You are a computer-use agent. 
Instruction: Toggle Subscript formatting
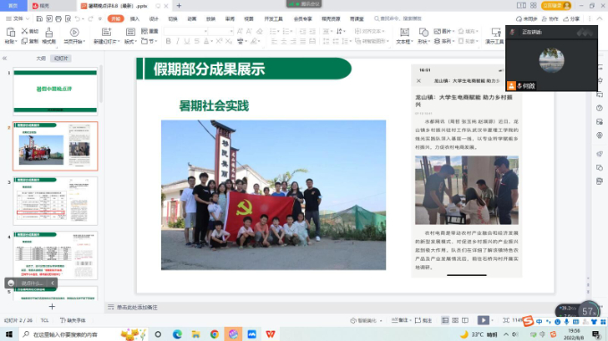[x=228, y=41]
